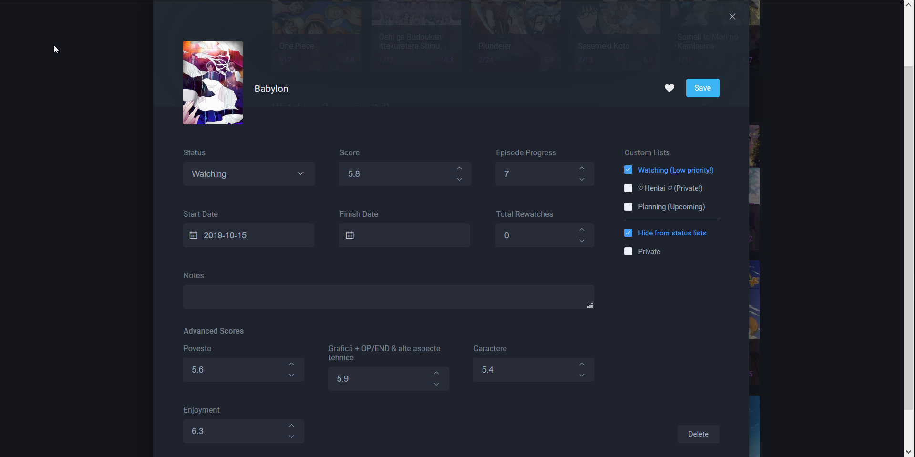Image resolution: width=915 pixels, height=457 pixels.
Task: Click the Start Date field 2019-10-15
Action: coord(248,235)
